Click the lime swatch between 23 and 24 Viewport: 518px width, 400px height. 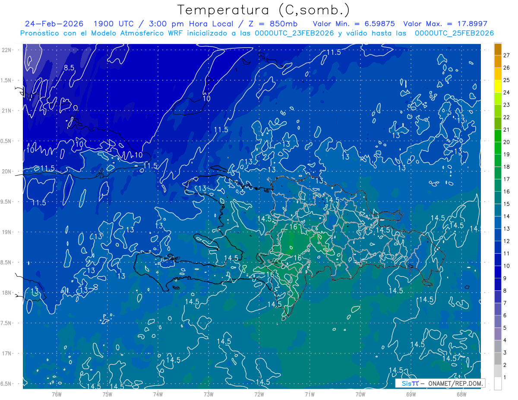(x=498, y=99)
